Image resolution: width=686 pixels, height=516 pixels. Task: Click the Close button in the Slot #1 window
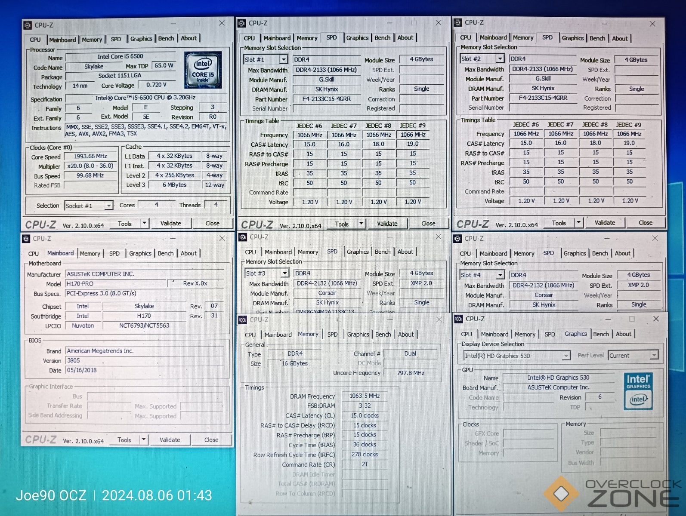point(428,223)
